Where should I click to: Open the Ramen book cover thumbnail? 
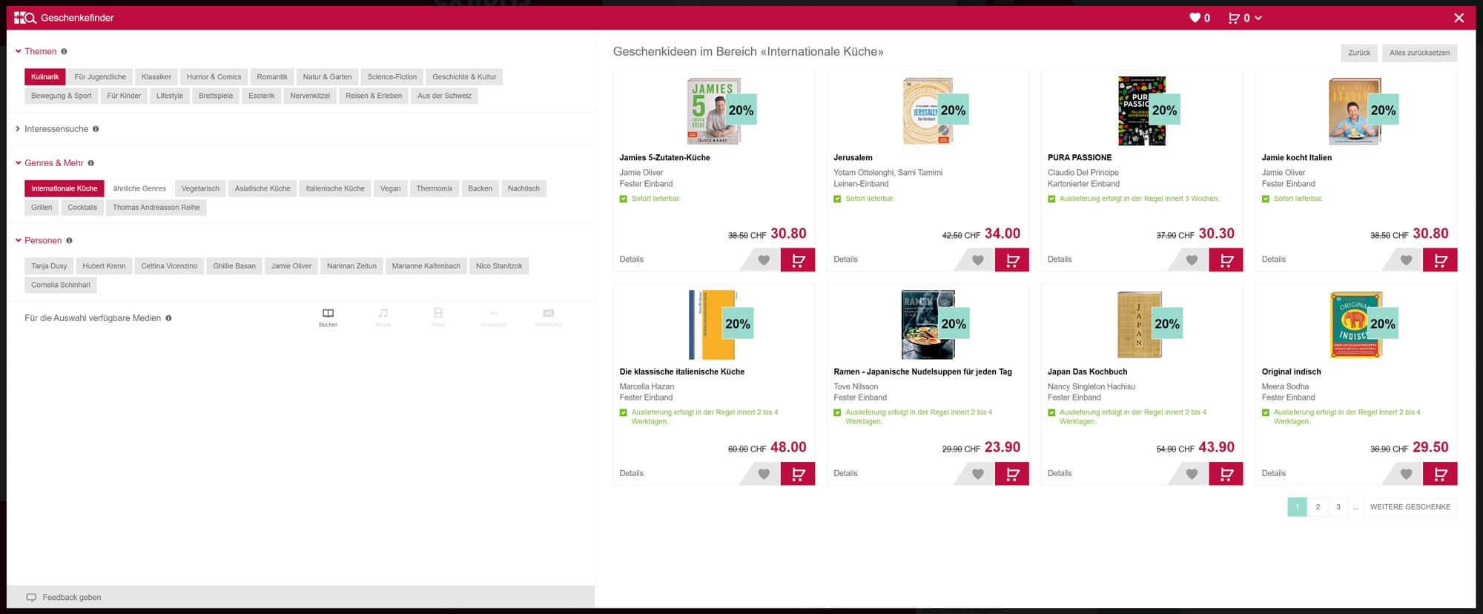click(928, 325)
